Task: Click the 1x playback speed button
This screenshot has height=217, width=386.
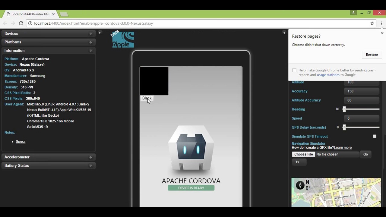Action: (x=299, y=162)
